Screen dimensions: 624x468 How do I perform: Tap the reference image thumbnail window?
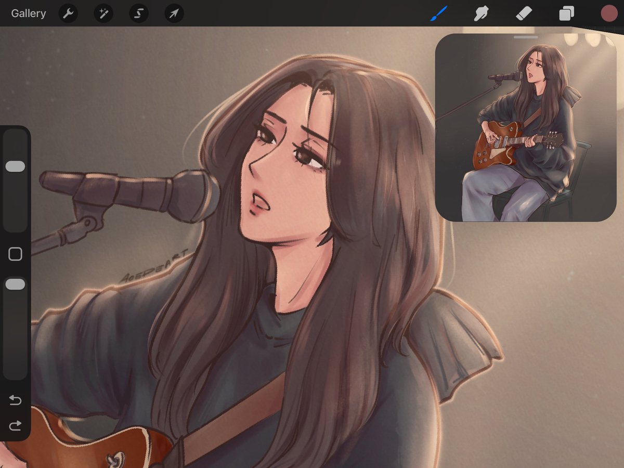point(526,128)
